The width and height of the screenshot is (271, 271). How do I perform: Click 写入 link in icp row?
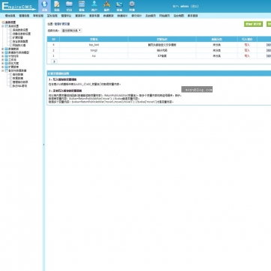pyautogui.click(x=247, y=56)
